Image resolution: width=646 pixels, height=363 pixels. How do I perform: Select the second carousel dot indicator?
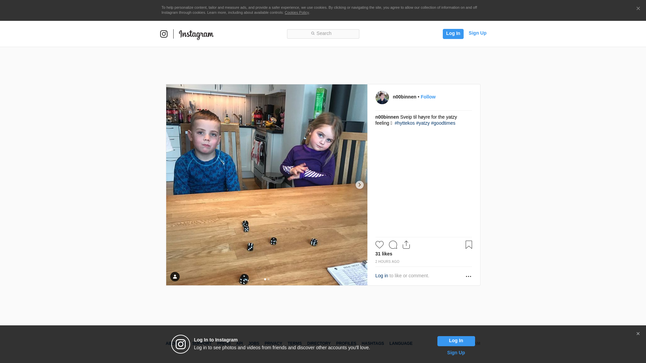click(268, 279)
